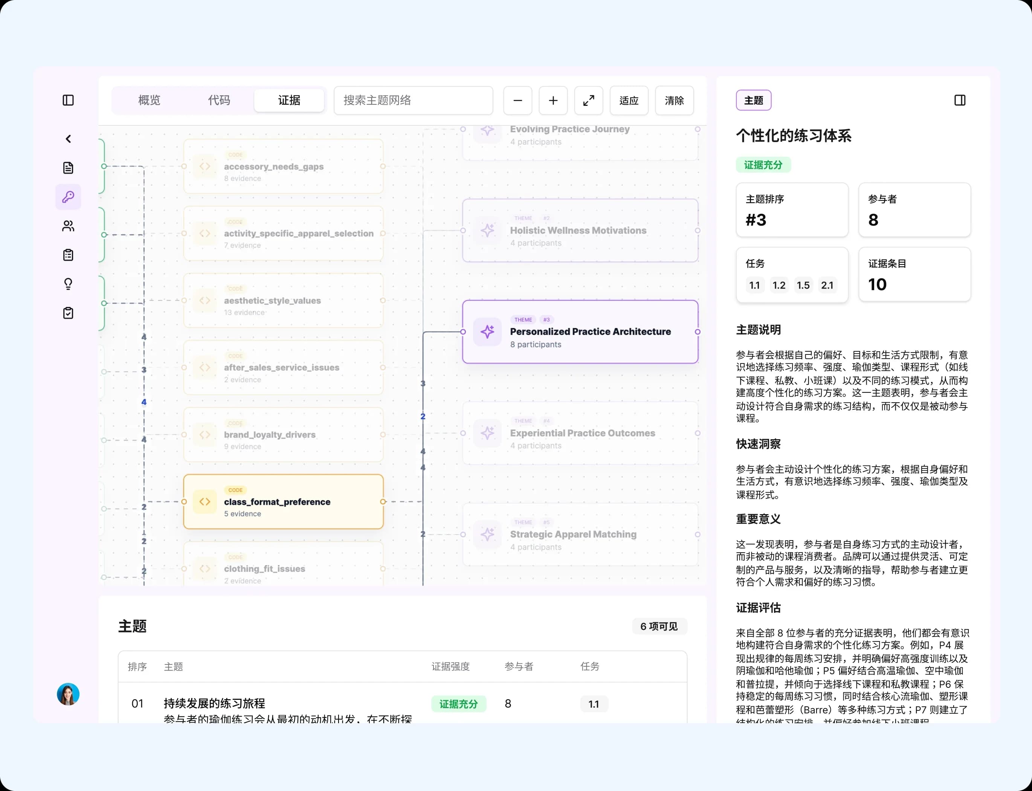Click the 主题 badge in the details panel
This screenshot has width=1032, height=791.
[753, 100]
